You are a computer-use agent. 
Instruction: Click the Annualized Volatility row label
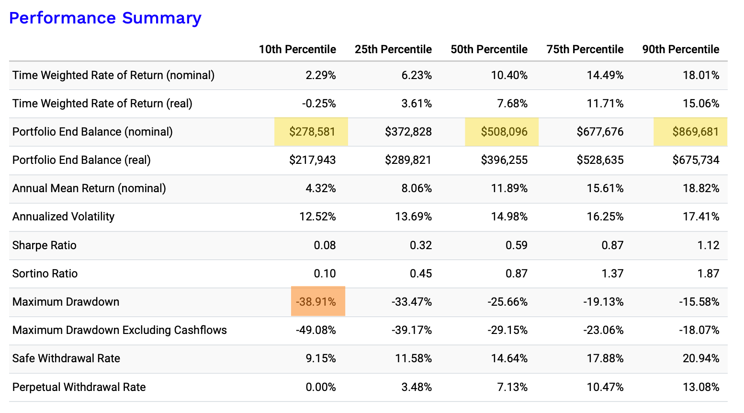64,217
